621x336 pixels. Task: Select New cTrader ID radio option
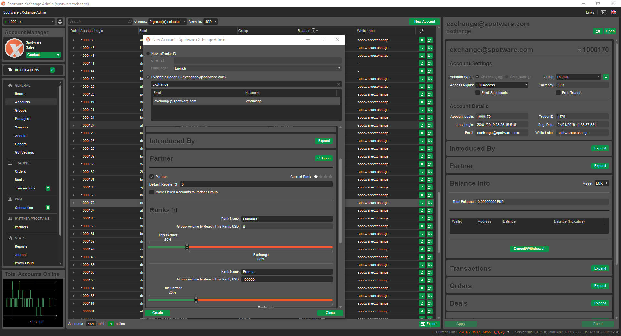(148, 54)
